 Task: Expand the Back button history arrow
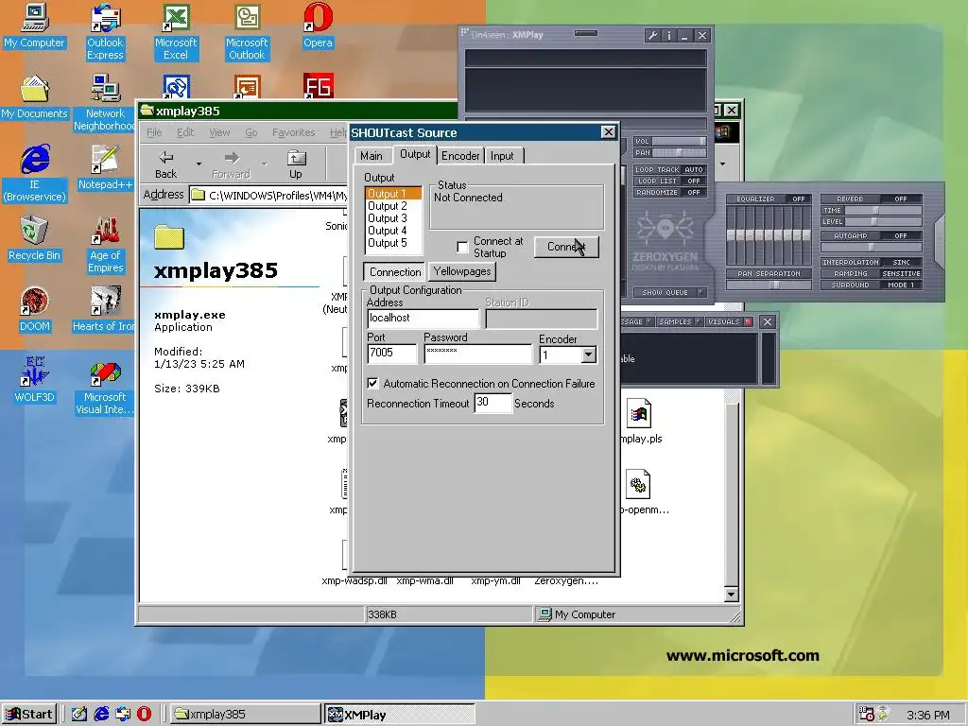(x=199, y=164)
